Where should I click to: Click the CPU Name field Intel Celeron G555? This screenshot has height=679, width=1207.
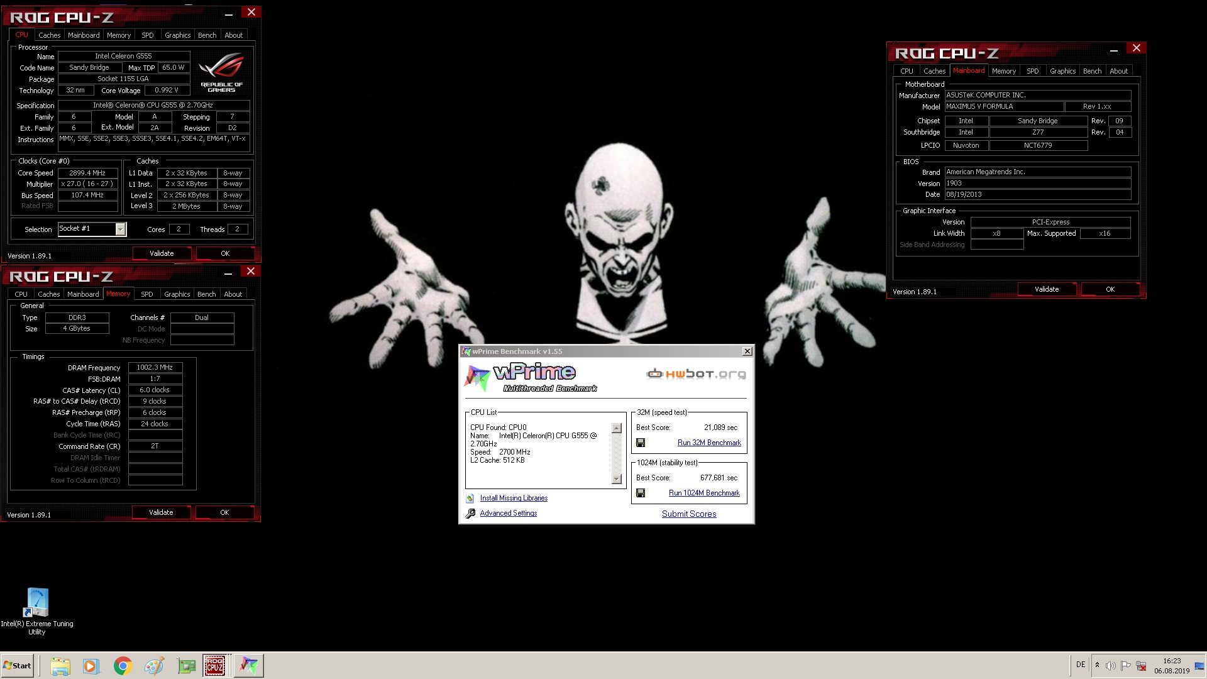tap(124, 56)
